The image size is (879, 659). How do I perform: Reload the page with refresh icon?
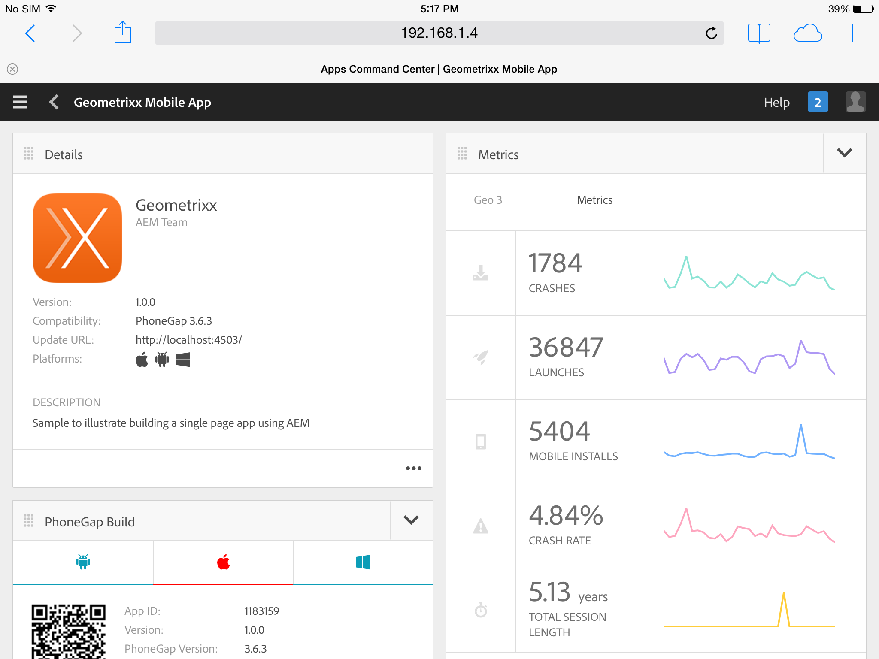coord(711,33)
